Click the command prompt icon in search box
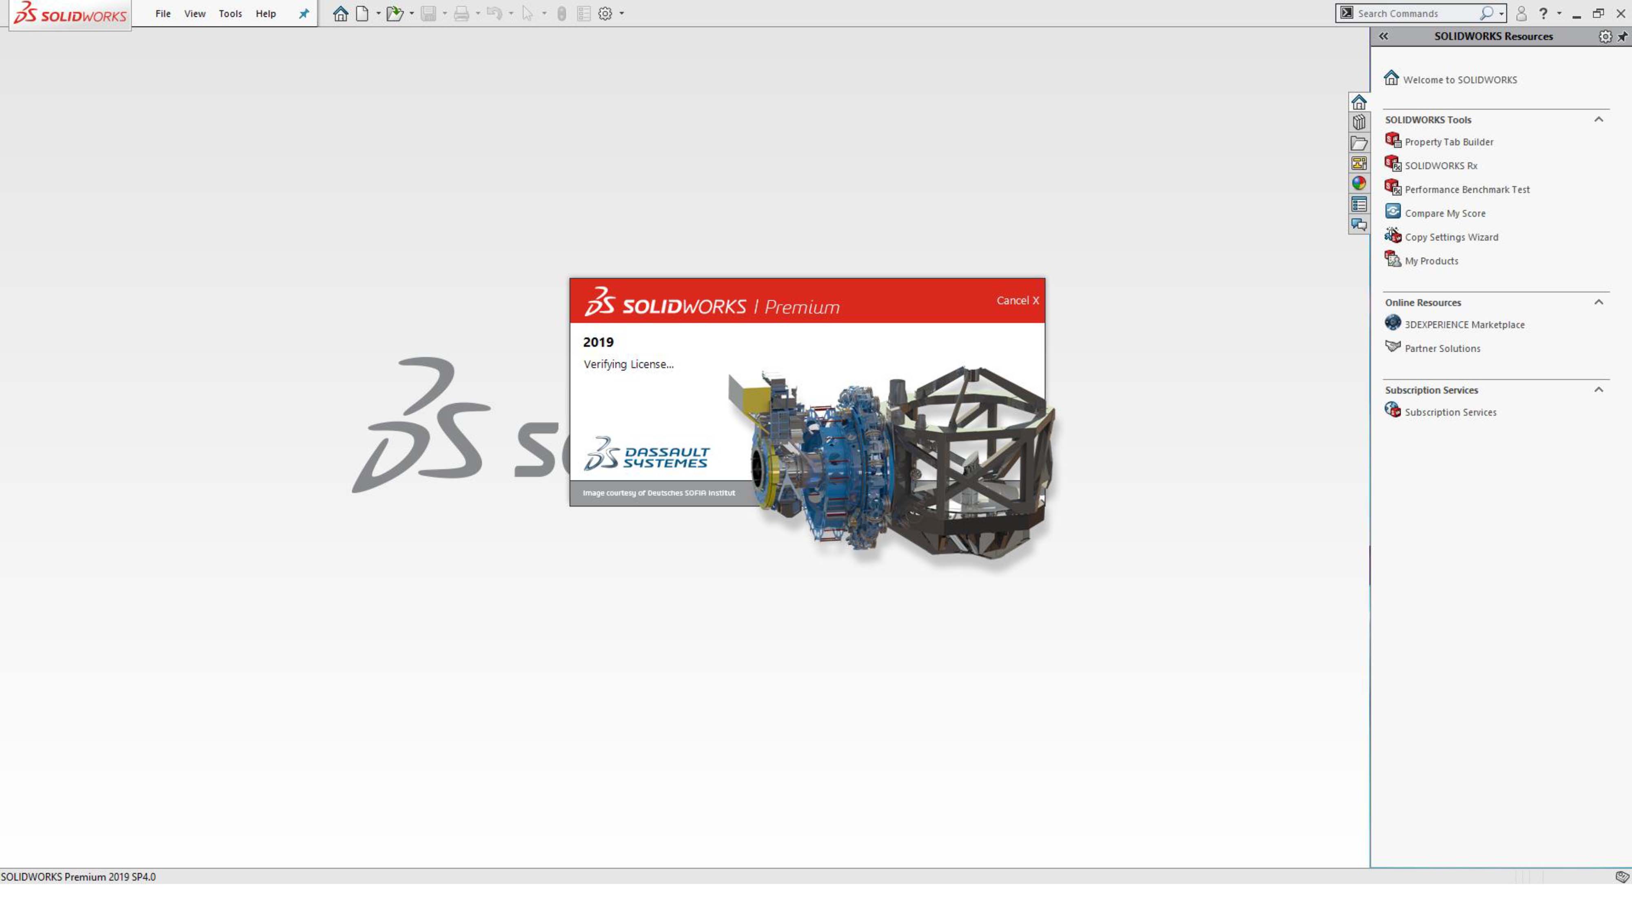This screenshot has height=918, width=1632. point(1347,13)
